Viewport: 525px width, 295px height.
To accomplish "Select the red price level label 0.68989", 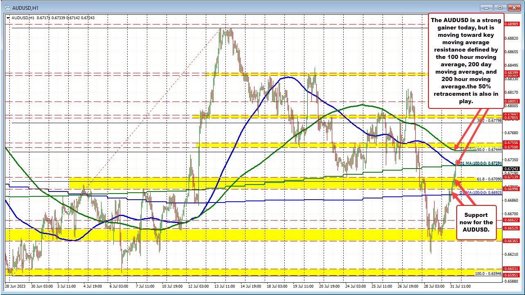I will point(512,25).
